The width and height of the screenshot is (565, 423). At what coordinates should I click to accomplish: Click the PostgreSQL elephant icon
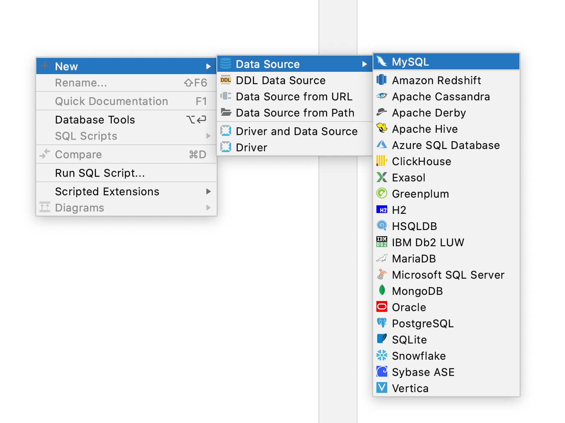tap(382, 323)
